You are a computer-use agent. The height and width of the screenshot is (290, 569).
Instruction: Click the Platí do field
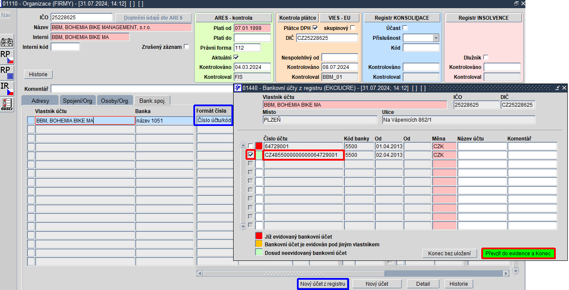(x=252, y=38)
